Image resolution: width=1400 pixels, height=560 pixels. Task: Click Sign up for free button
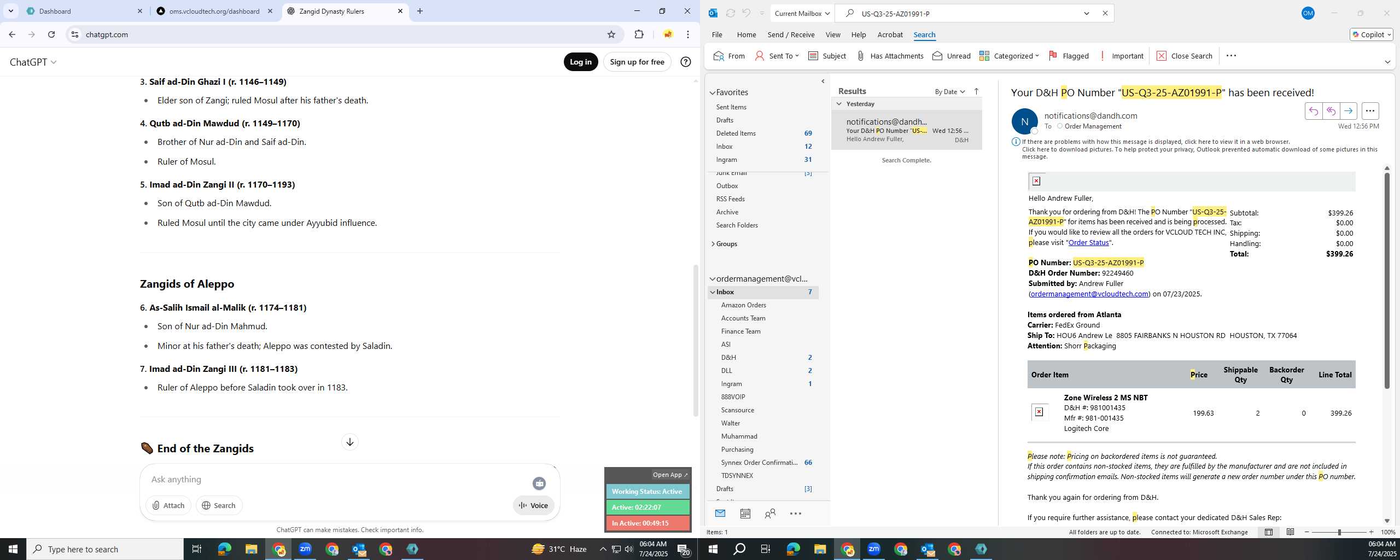637,62
